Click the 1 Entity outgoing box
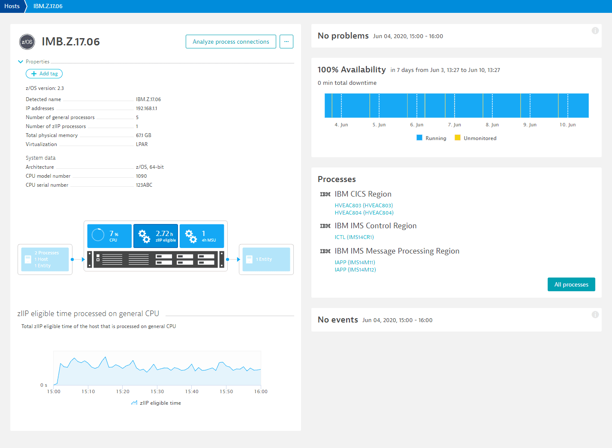Viewport: 612px width, 448px height. (266, 259)
